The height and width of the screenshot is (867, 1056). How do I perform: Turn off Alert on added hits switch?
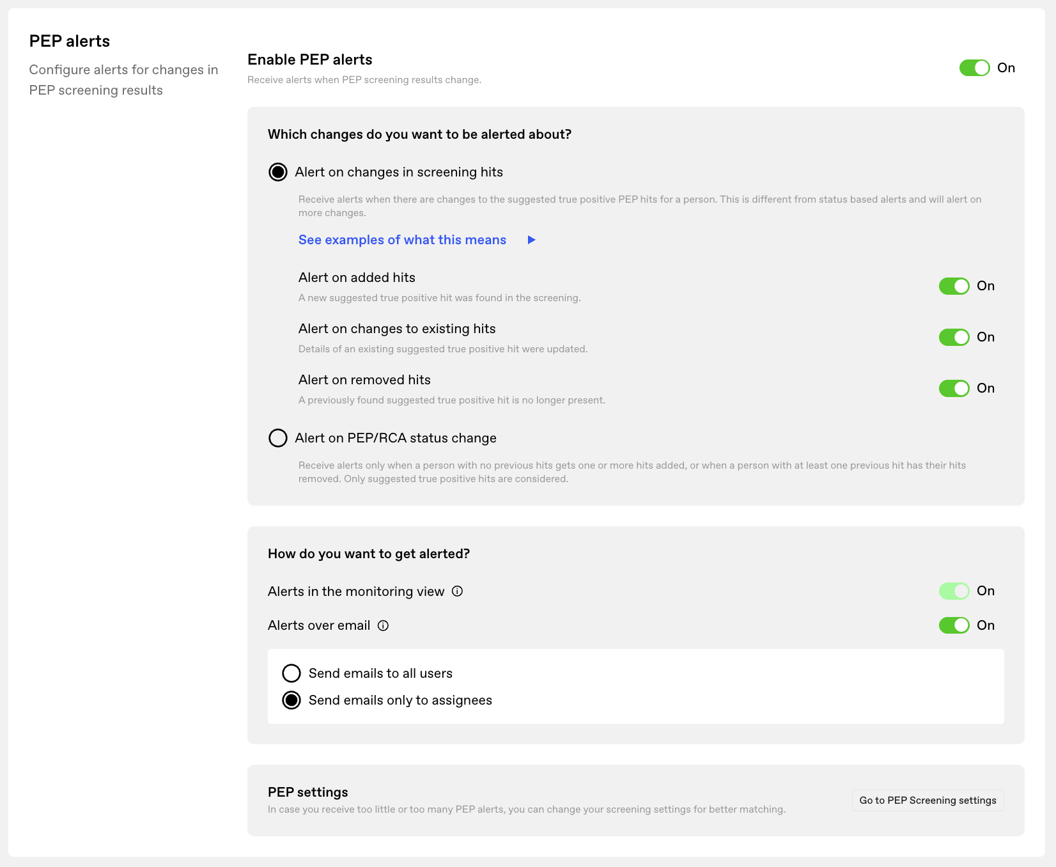point(954,286)
